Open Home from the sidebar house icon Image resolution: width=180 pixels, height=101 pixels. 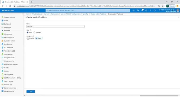point(3,20)
